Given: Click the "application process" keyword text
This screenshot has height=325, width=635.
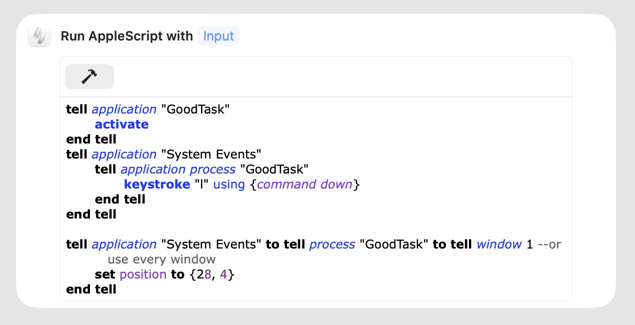Looking at the screenshot, I should (x=178, y=169).
